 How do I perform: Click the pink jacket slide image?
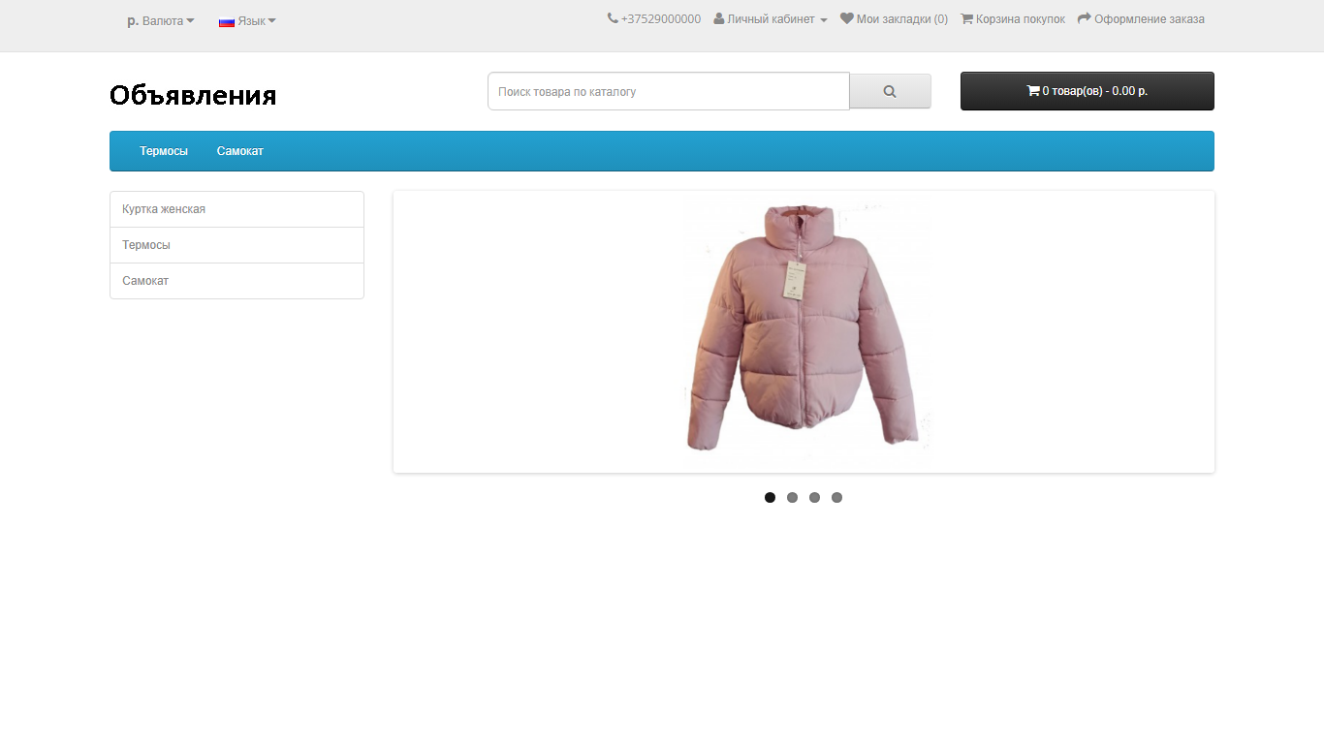(804, 331)
